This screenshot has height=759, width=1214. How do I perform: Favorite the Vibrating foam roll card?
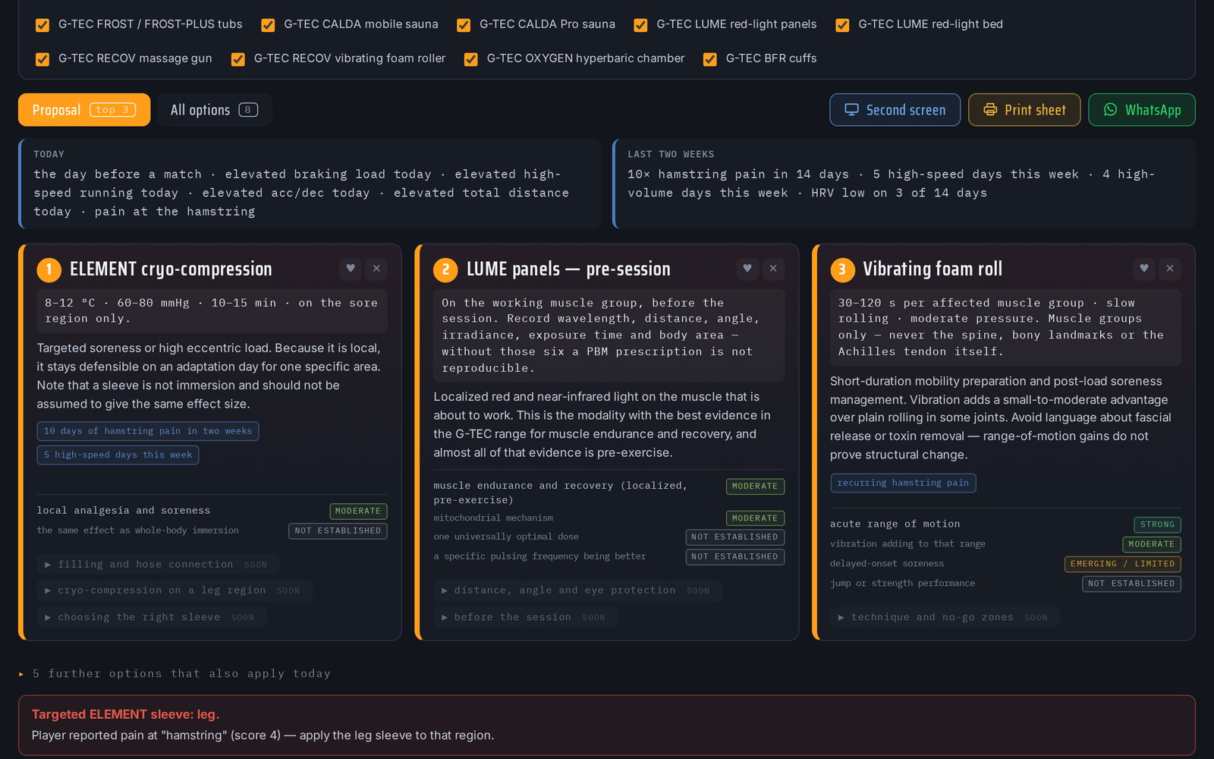coord(1143,268)
